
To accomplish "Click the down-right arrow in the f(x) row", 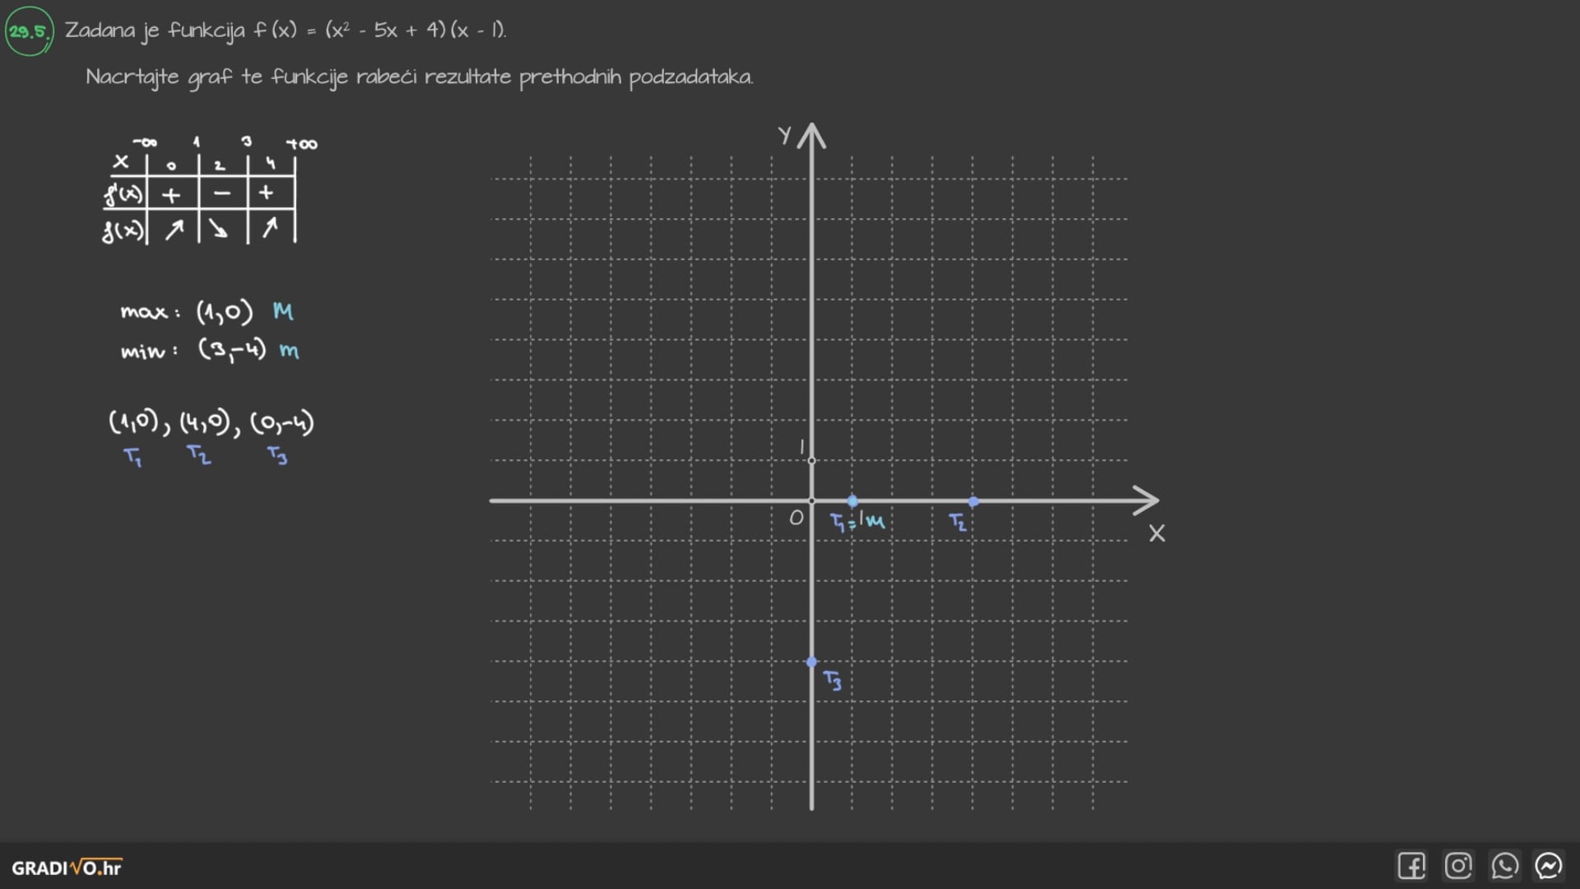I will (x=218, y=229).
